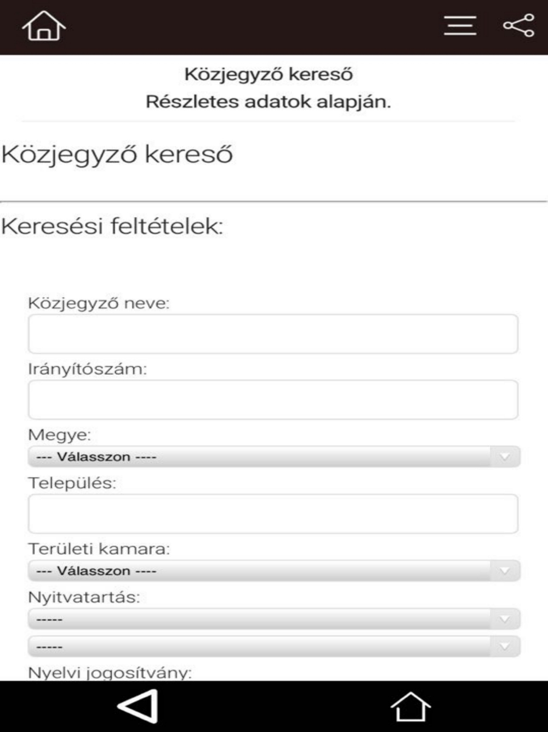Tap the Irányítószám label
Viewport: 548px width, 732px height.
click(x=88, y=369)
